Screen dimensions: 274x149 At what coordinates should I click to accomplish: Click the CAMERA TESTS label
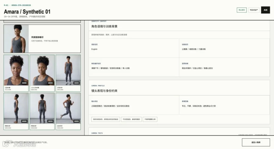tap(97, 133)
